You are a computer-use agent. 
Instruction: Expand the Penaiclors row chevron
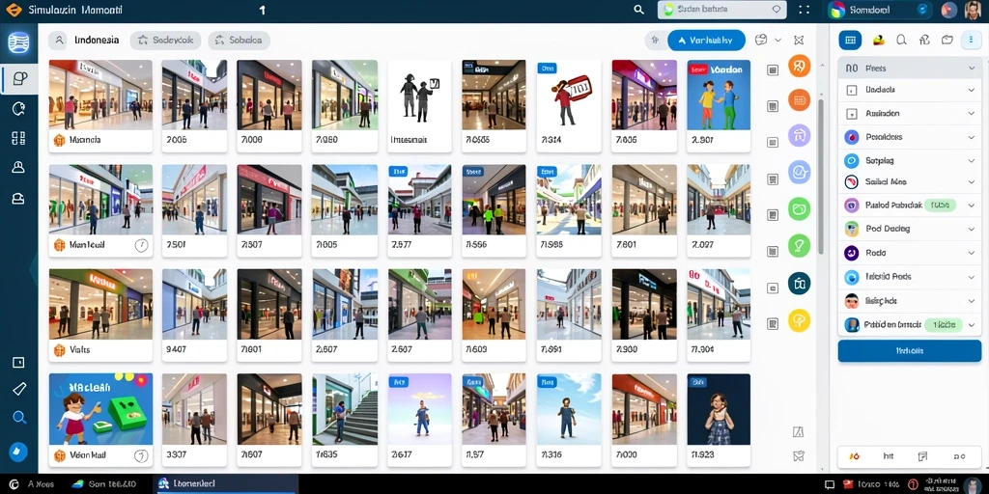pos(972,137)
